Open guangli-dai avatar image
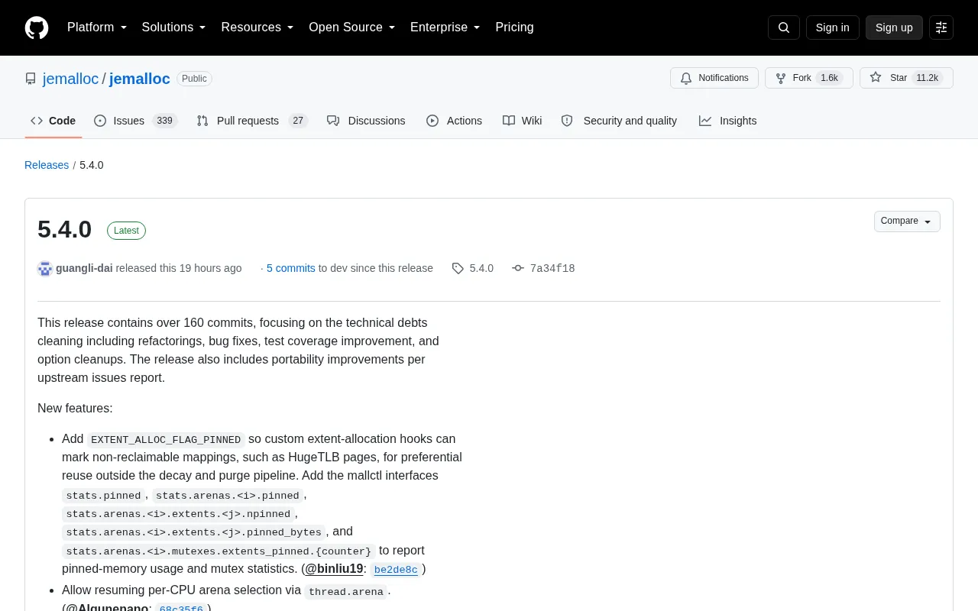The image size is (978, 611). [45, 268]
